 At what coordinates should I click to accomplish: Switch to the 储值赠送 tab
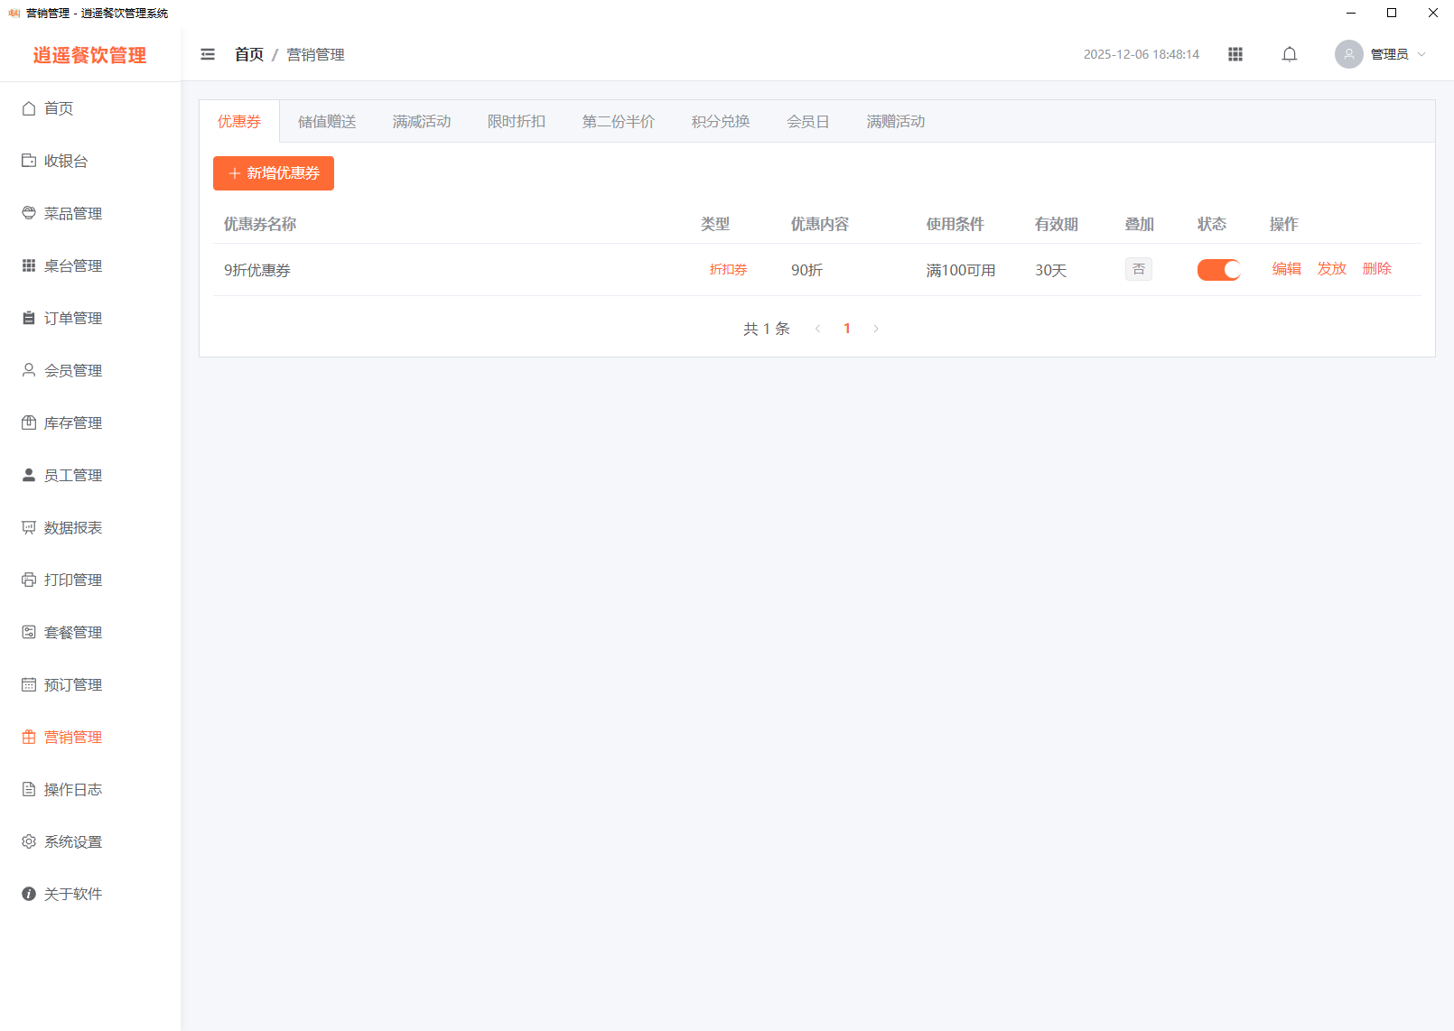click(327, 121)
